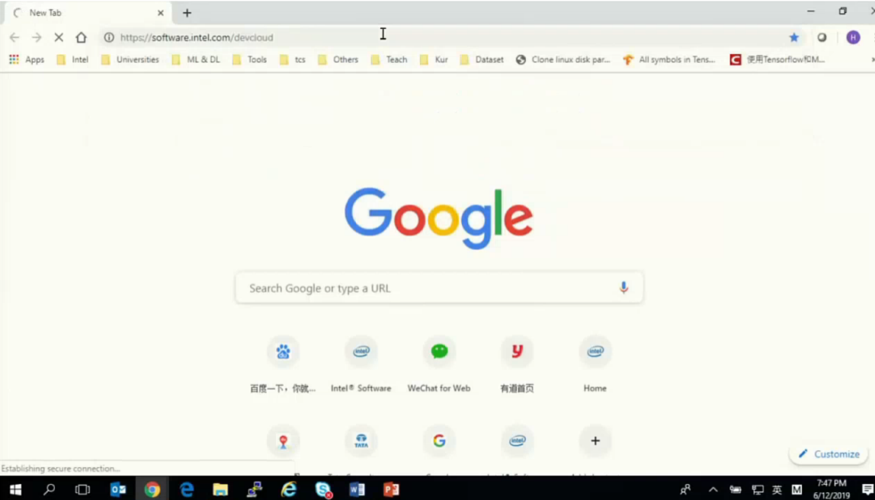Open Outlook from the taskbar
This screenshot has width=875, height=500.
click(x=117, y=490)
